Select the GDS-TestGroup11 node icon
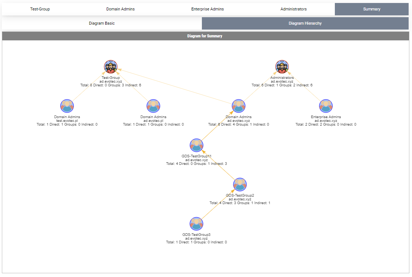 [x=196, y=145]
